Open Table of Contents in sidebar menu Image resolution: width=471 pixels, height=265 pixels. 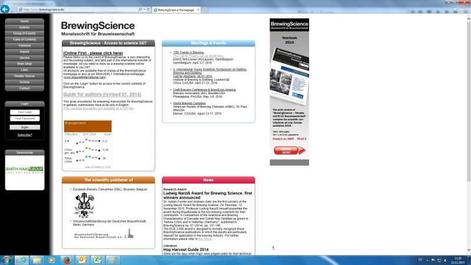click(24, 39)
